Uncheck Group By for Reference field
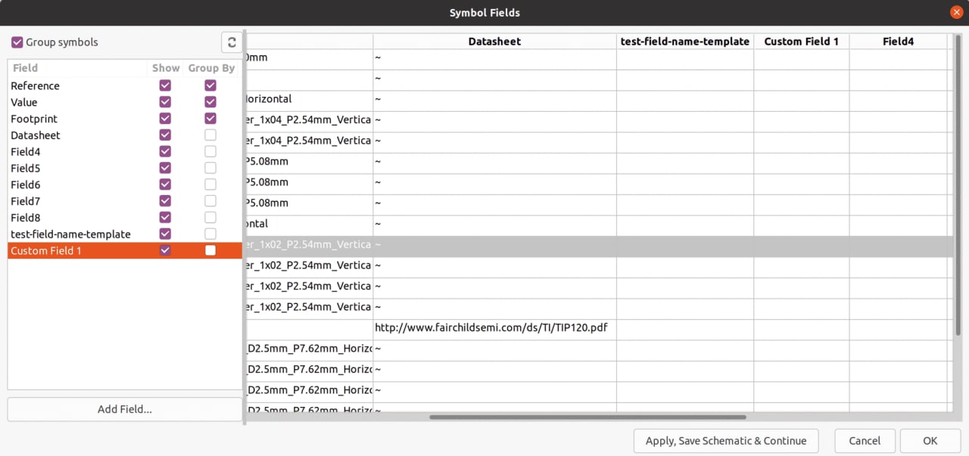969x456 pixels. [210, 85]
